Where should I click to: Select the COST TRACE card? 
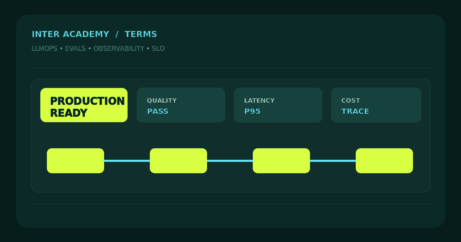(x=376, y=105)
